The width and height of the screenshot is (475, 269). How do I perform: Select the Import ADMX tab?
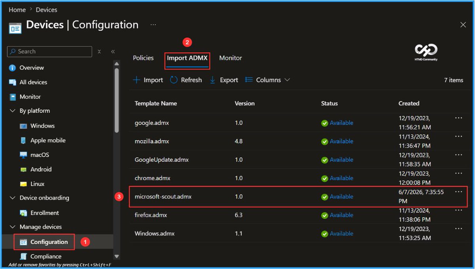tap(187, 58)
